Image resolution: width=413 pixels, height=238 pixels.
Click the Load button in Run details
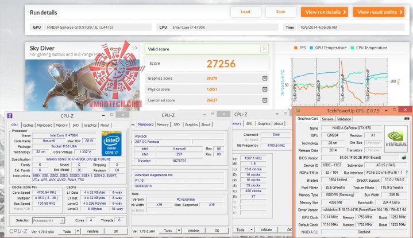tap(245, 12)
